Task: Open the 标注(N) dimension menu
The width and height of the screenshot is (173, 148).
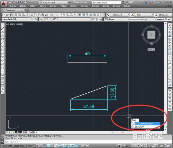Action: (84, 6)
